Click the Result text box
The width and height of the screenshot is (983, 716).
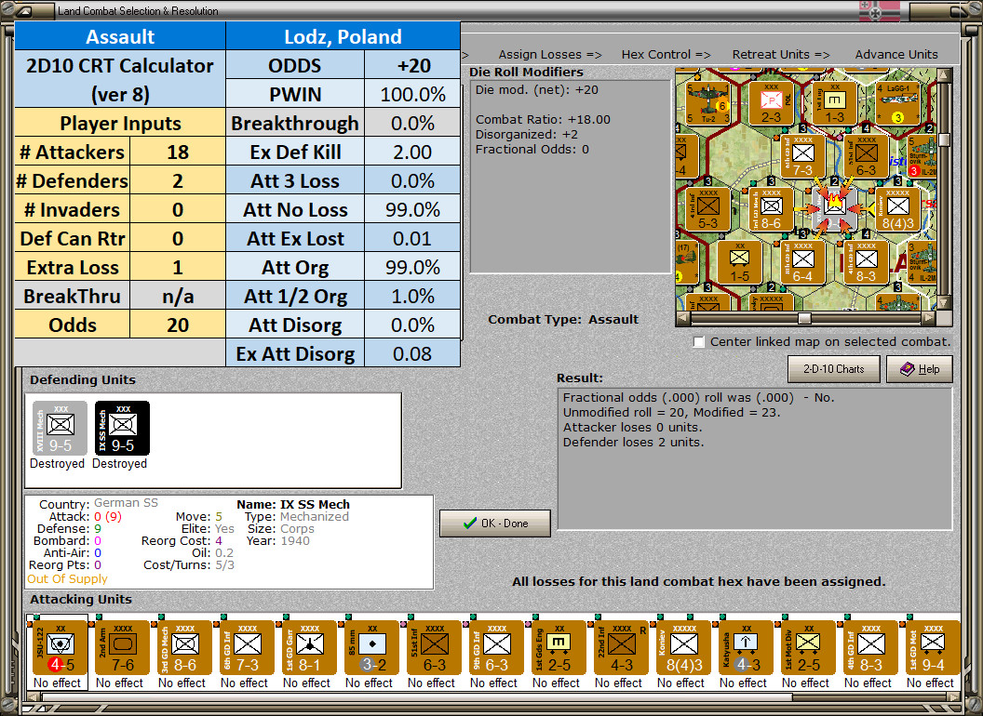click(x=755, y=458)
